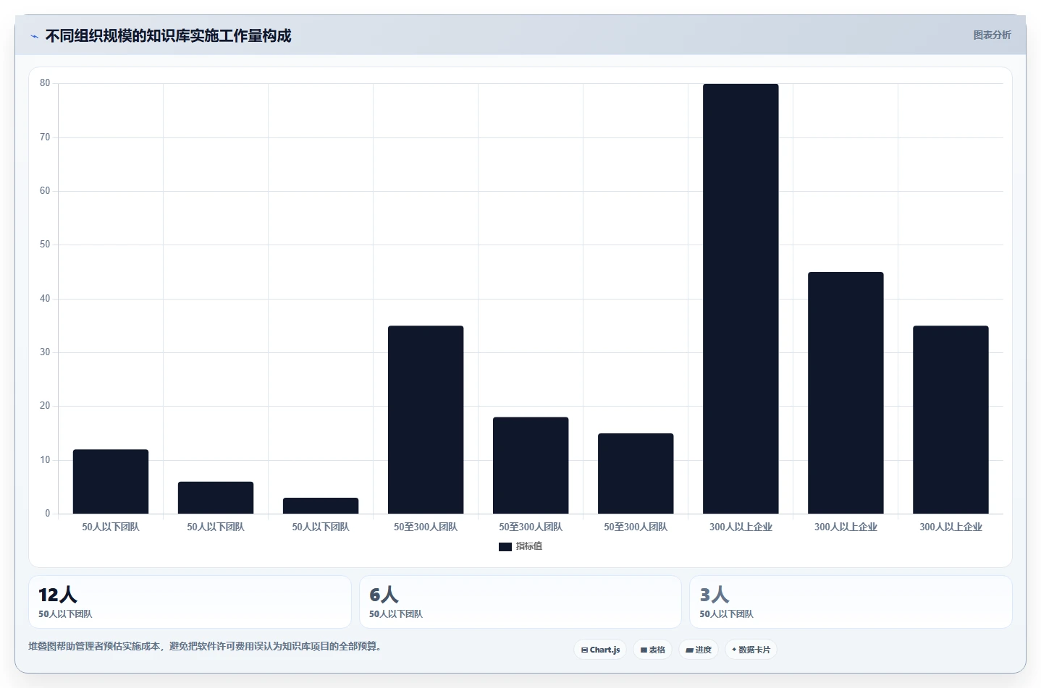Click the 数据卡片 chip
Screen dimensions: 1041x688
[x=751, y=650]
